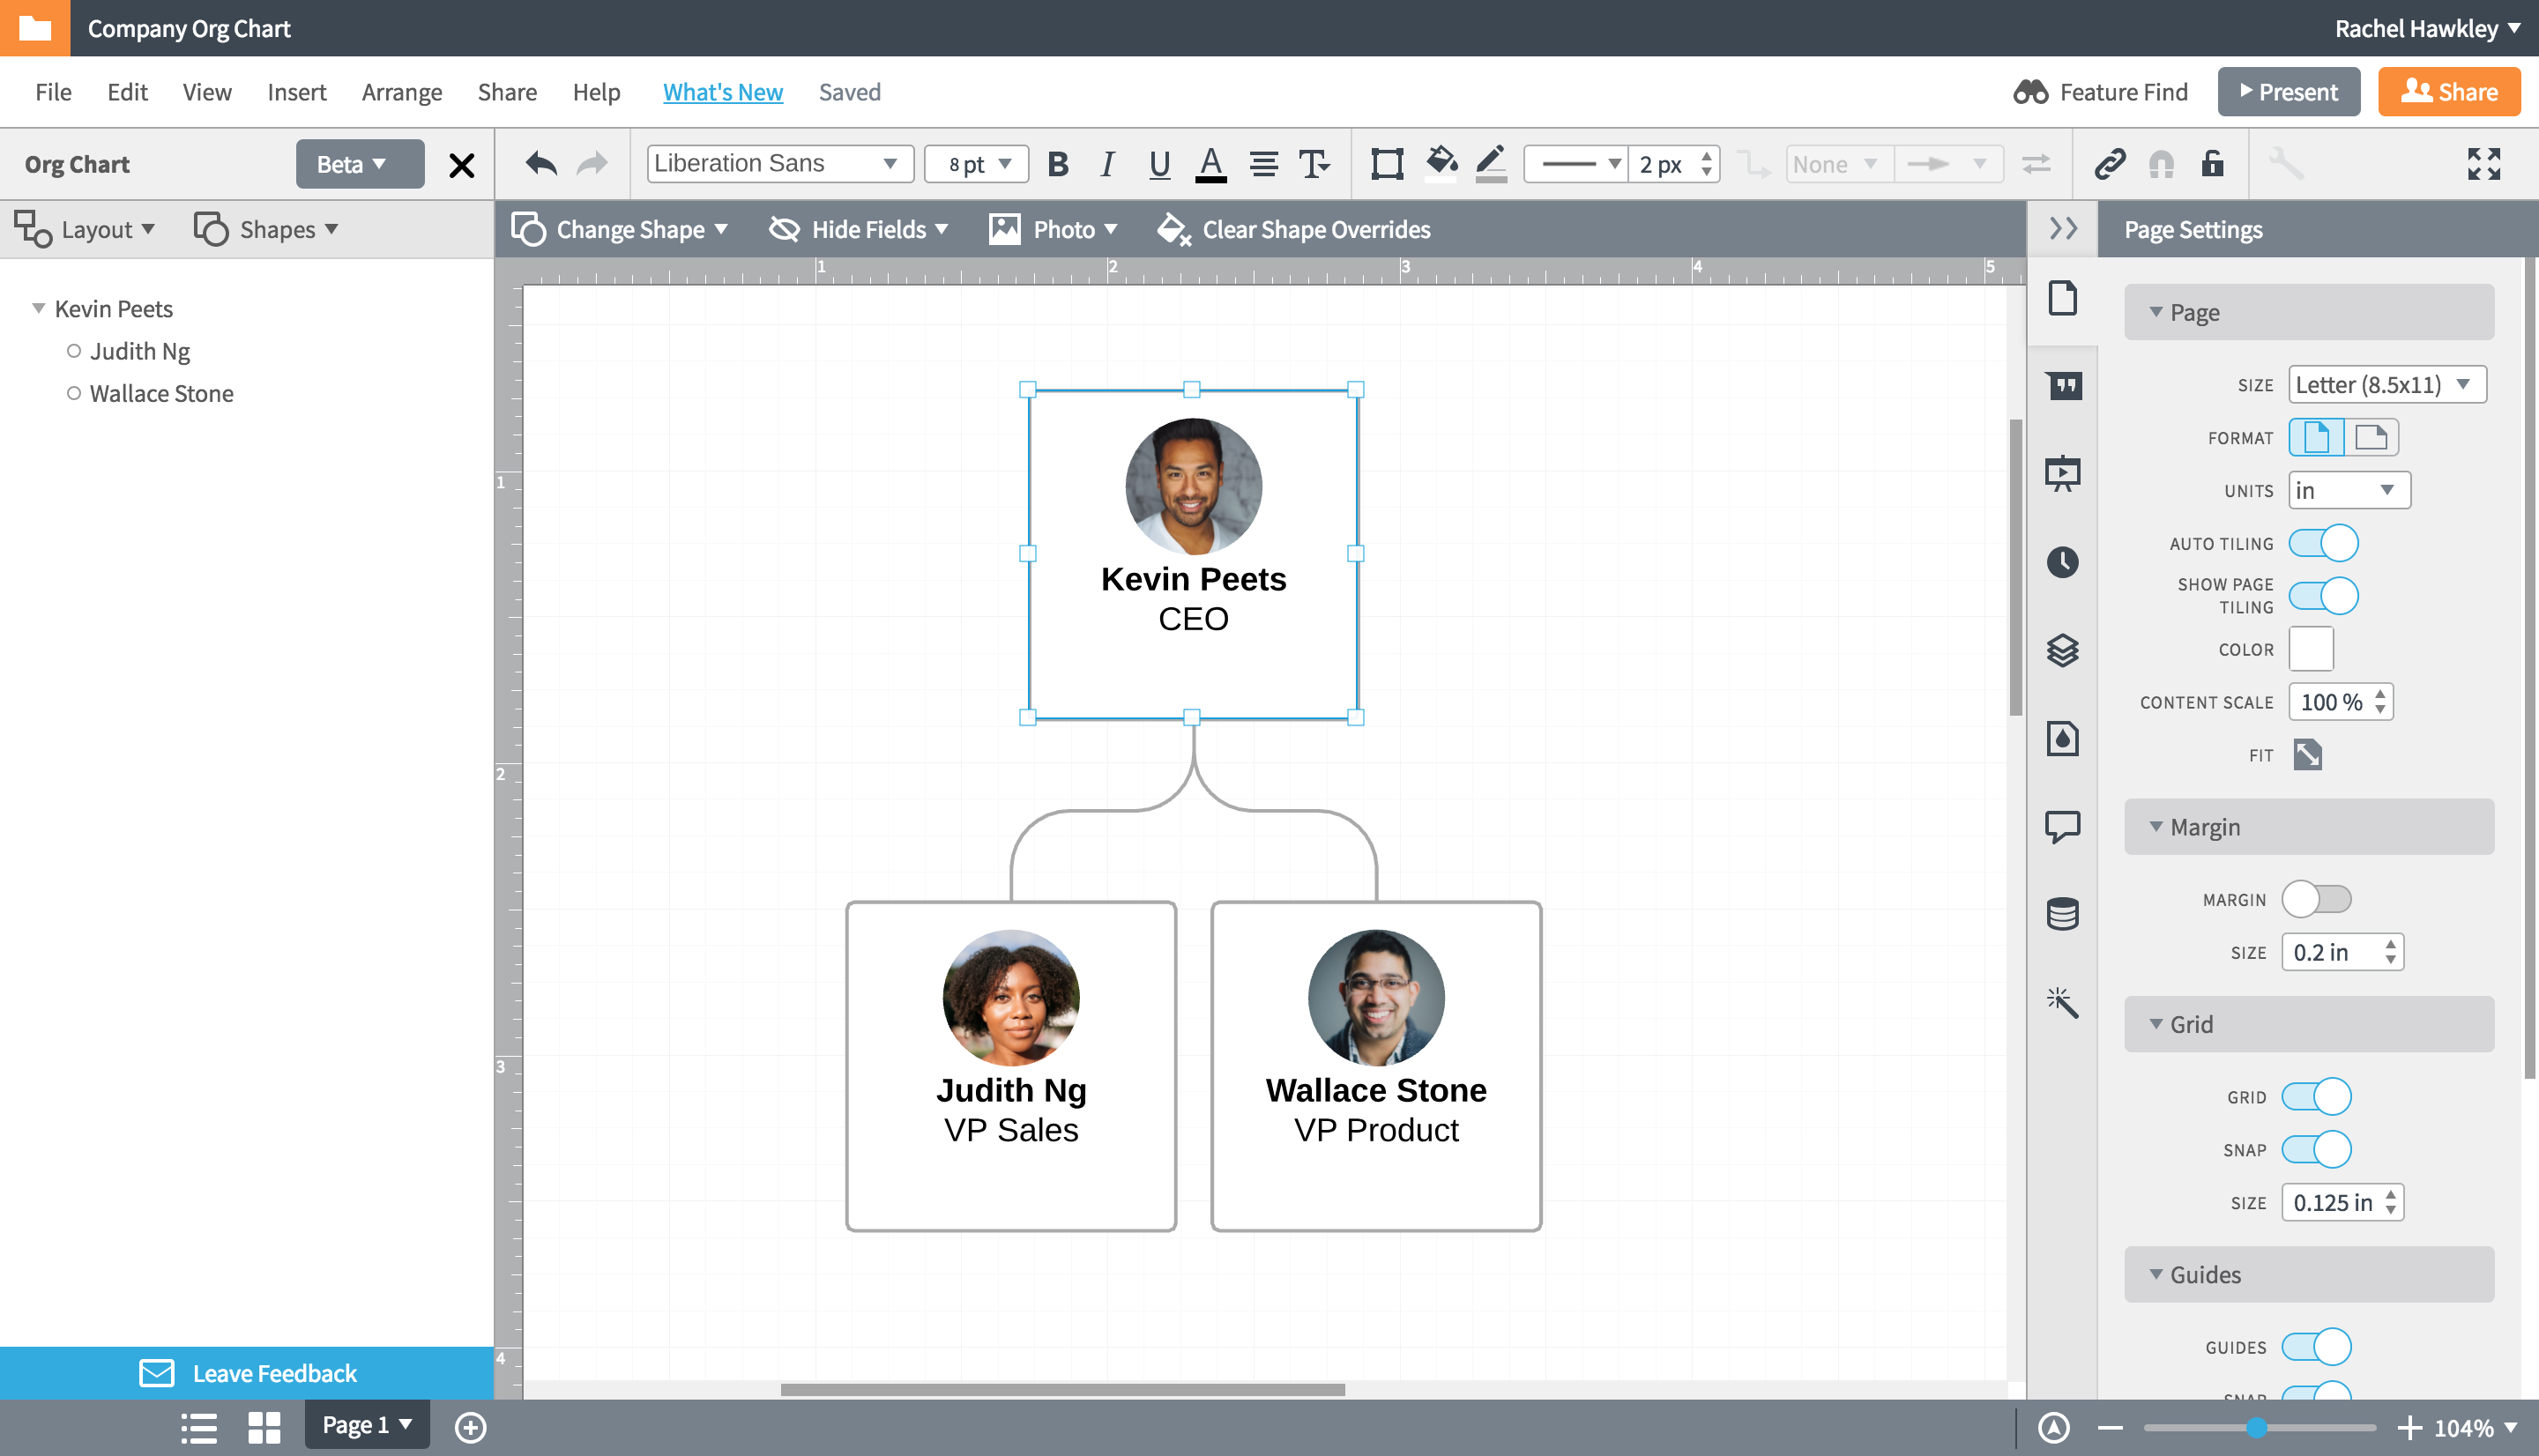Click the Clear Shape Overrides icon

click(1170, 228)
